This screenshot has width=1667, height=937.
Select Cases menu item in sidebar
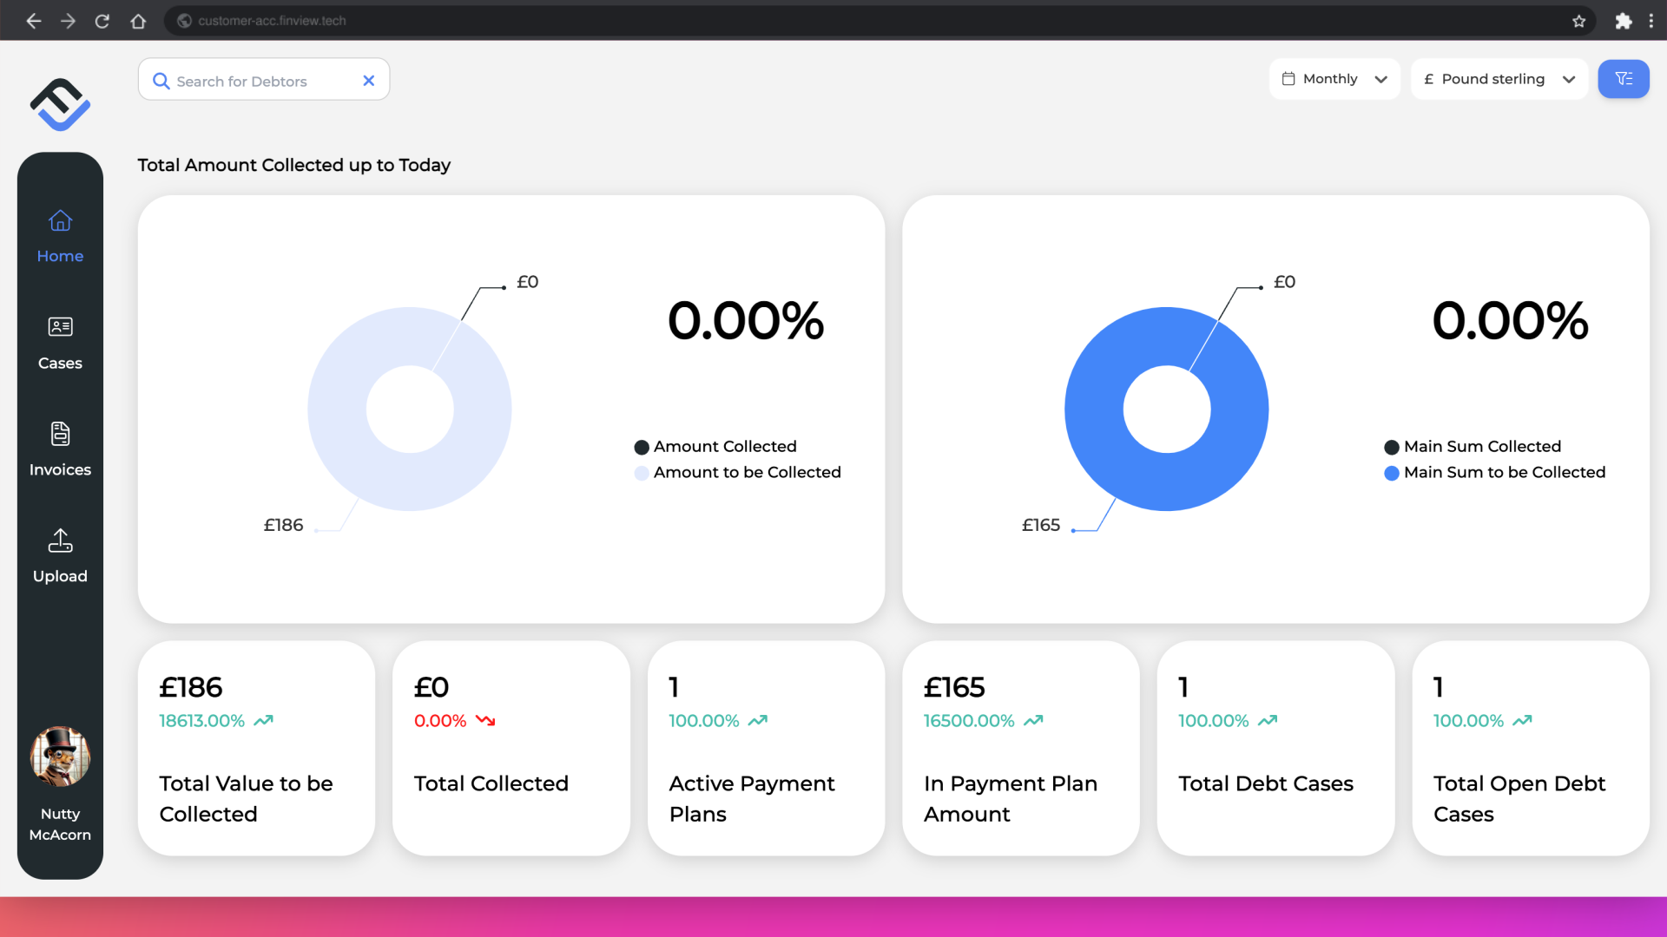(x=60, y=342)
